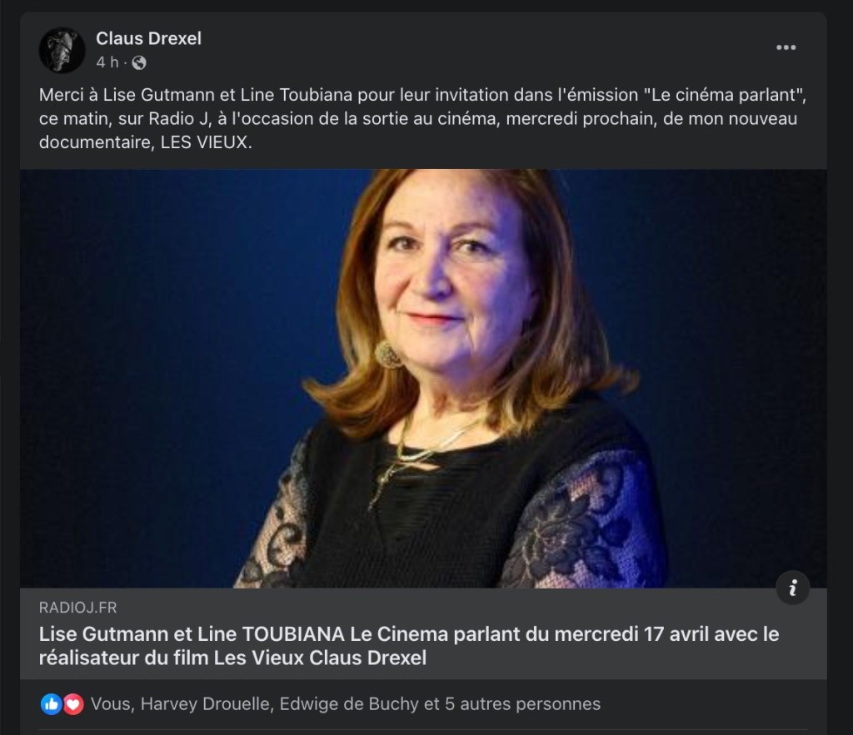The image size is (853, 735).
Task: Open the link preview photo of the woman
Action: (423, 379)
